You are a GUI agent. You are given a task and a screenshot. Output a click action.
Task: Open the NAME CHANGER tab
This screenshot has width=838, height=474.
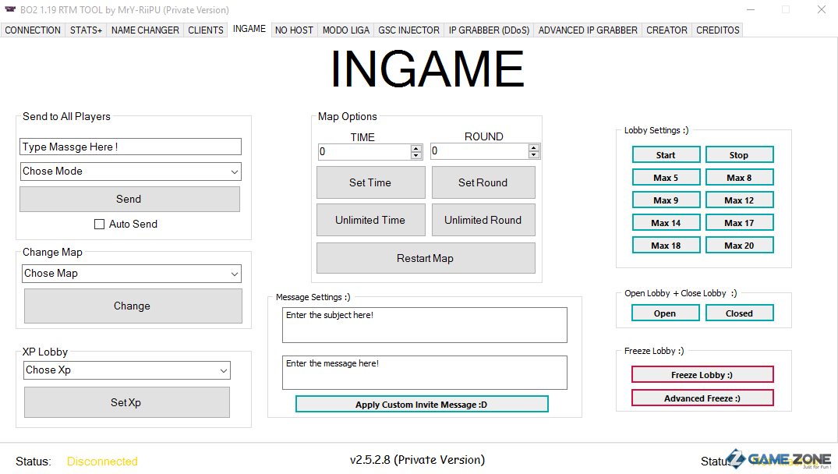(x=145, y=30)
